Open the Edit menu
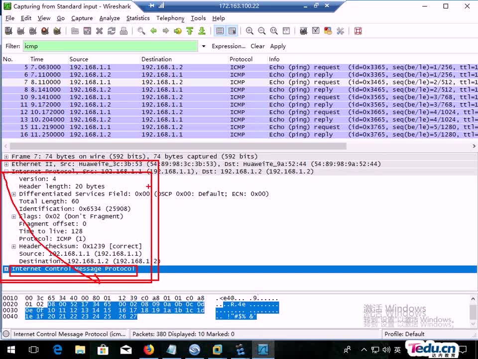This screenshot has height=359, width=478. point(26,18)
